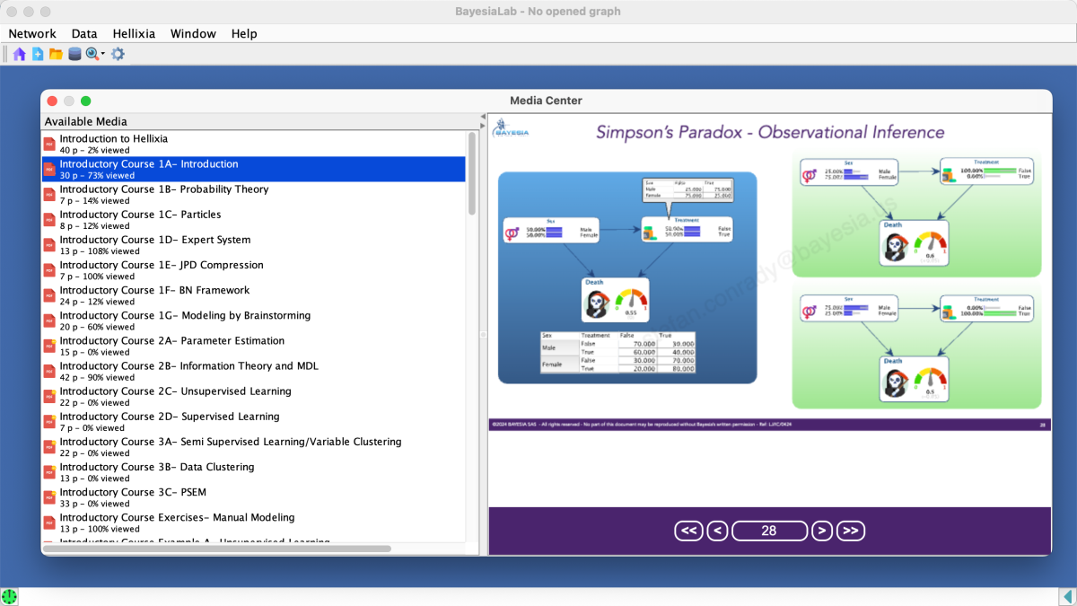Screen dimensions: 1077x606
Task: Go to next page with > button
Action: tap(821, 531)
